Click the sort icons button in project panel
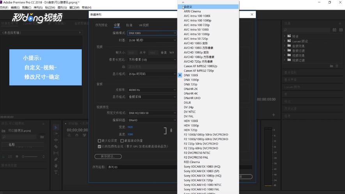 pos(43,157)
